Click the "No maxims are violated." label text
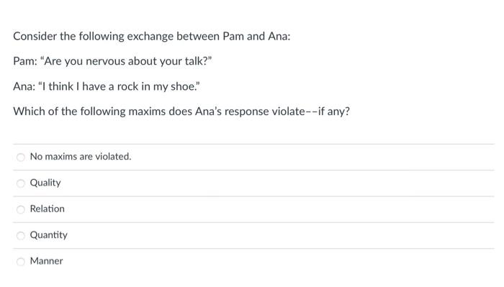This screenshot has width=504, height=287. coord(81,156)
